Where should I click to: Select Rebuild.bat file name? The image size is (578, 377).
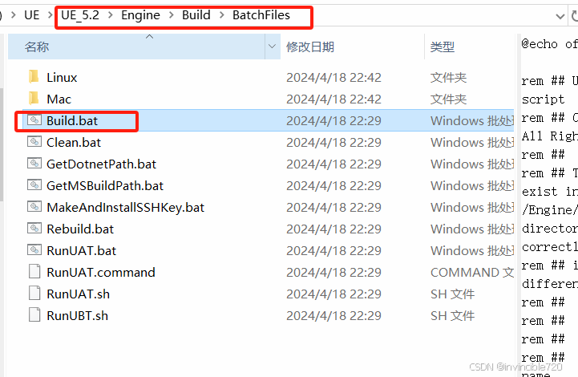coord(80,229)
